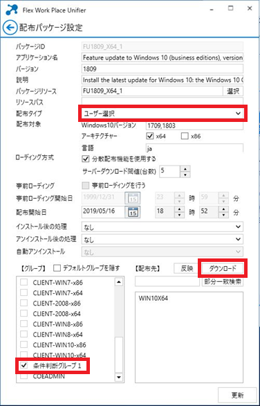The width and height of the screenshot is (260, 406).
Task: Decrease 配布開始日 minute value
Action: (x=224, y=215)
